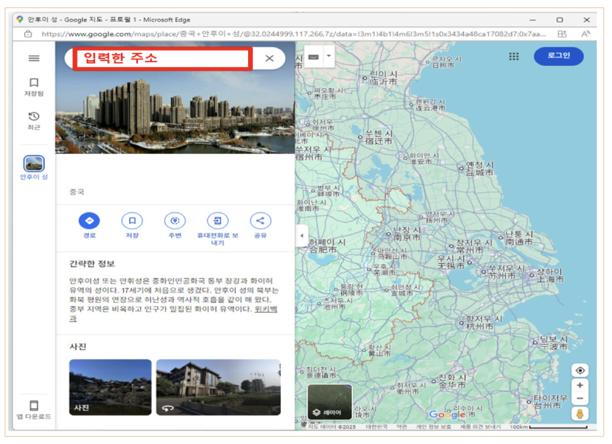Click the browser address URL bar
612x444 pixels.
(294, 34)
